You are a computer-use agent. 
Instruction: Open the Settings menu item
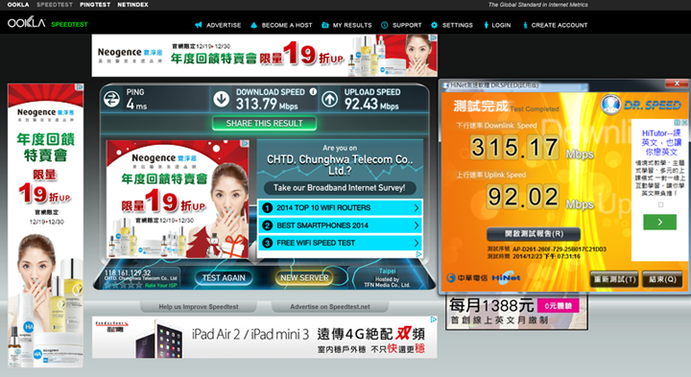pyautogui.click(x=452, y=25)
